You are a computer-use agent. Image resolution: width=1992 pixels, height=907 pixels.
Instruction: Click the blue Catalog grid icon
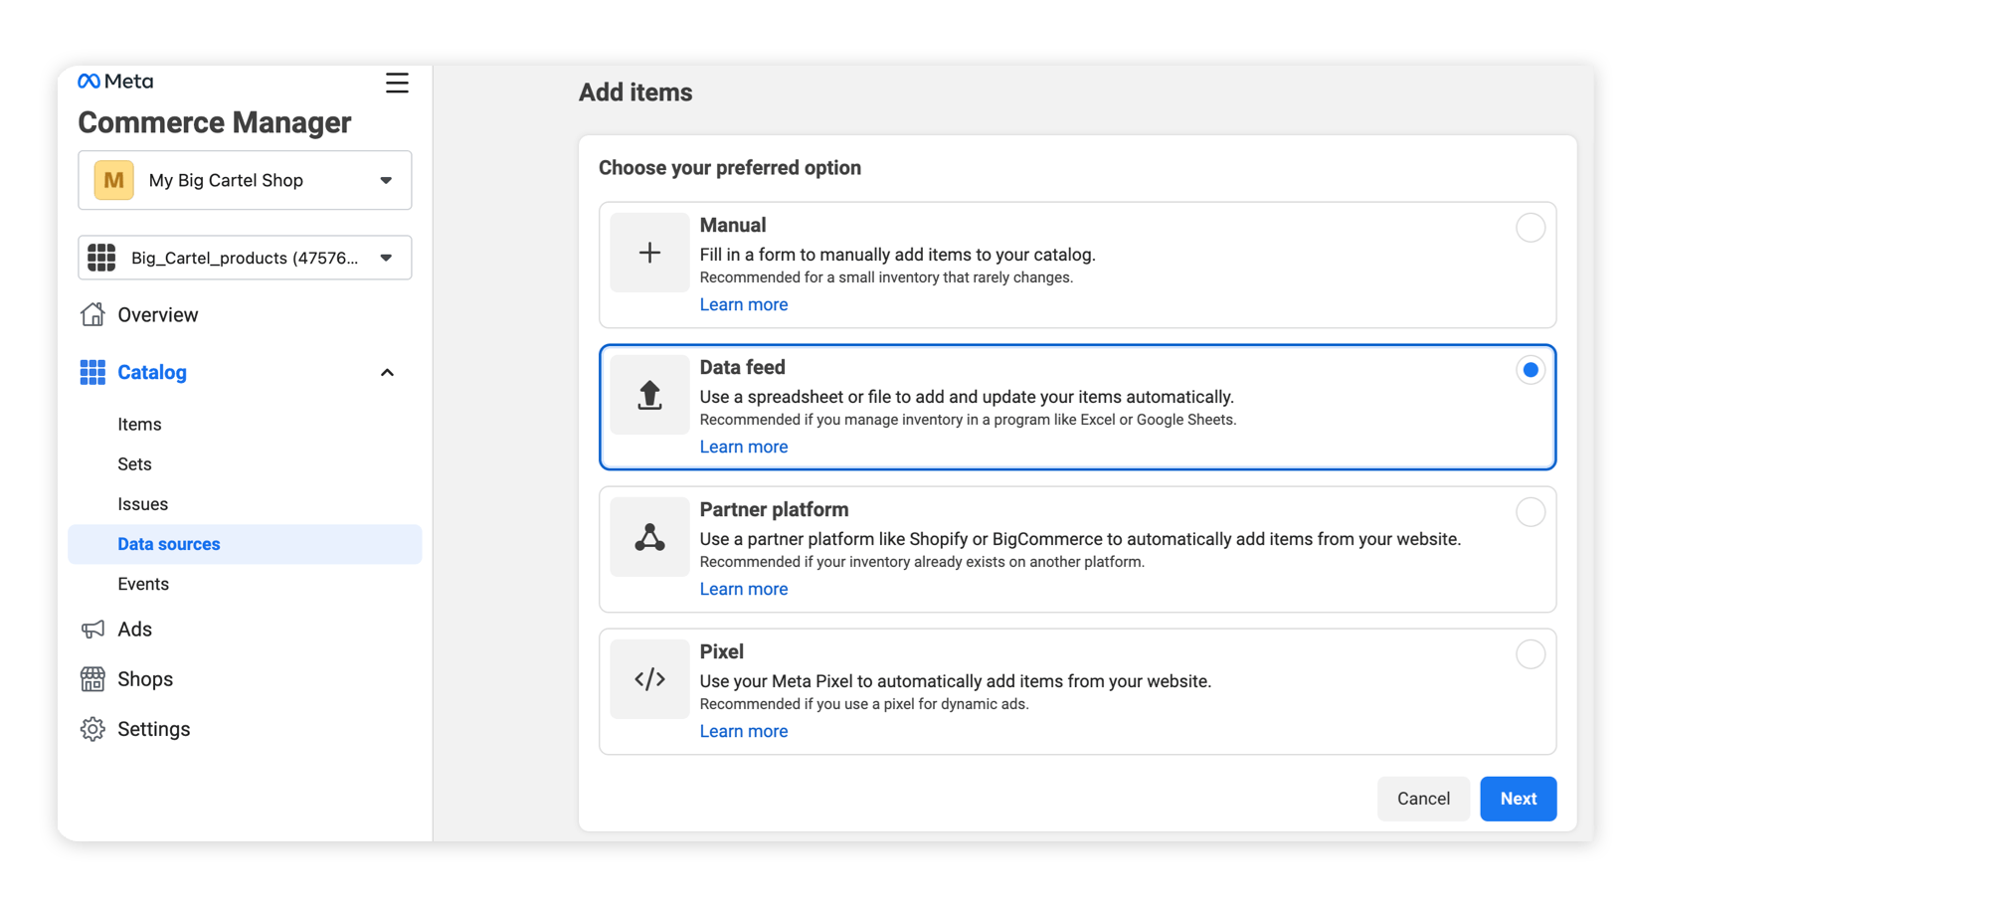(92, 372)
